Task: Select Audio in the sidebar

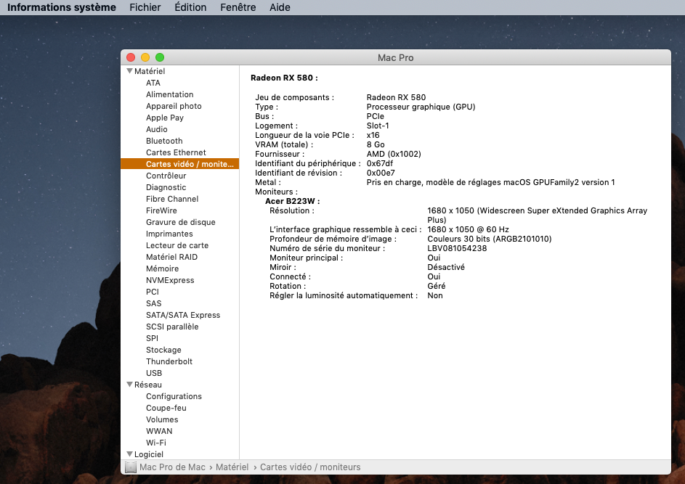Action: (x=157, y=129)
